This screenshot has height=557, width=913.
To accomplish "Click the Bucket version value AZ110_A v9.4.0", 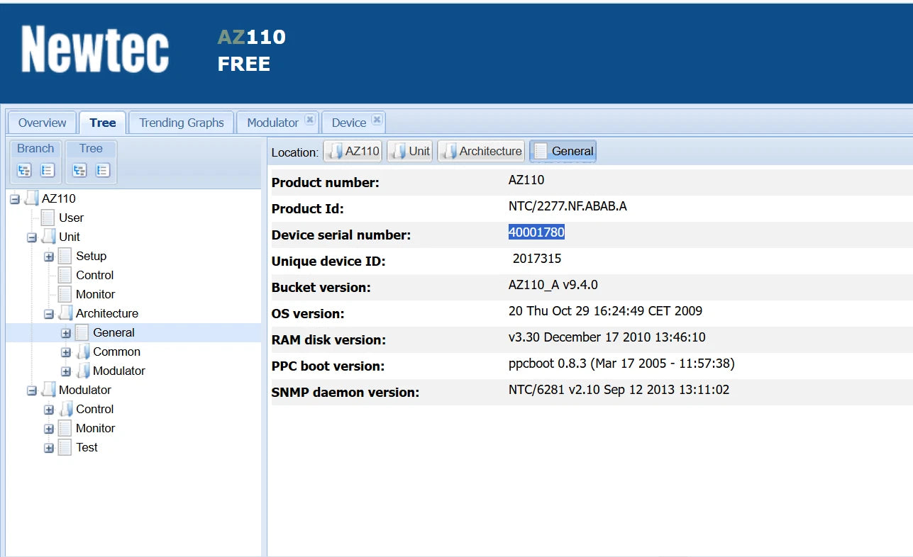I will [x=553, y=285].
